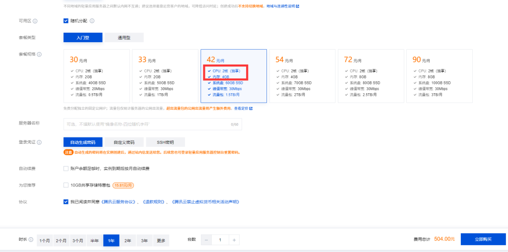
Task: Open the 腾讯云服务协议 link
Action: pos(118,202)
